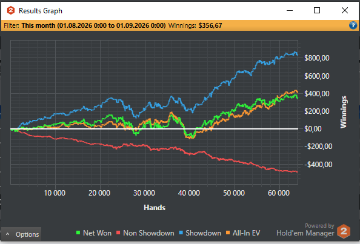This screenshot has width=360, height=244.
Task: Click the $800,00 winnings axis label
Action: click(317, 58)
